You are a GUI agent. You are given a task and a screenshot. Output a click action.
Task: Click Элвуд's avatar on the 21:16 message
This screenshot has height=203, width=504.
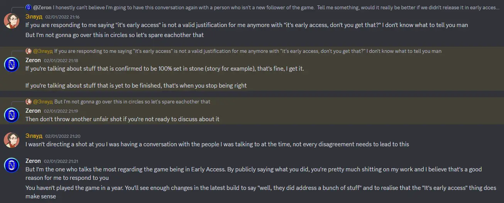pos(12,21)
